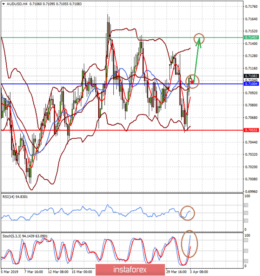Select the blue 0.71004 price tag
Viewport: 260px width, 276px height.
pyautogui.click(x=250, y=84)
